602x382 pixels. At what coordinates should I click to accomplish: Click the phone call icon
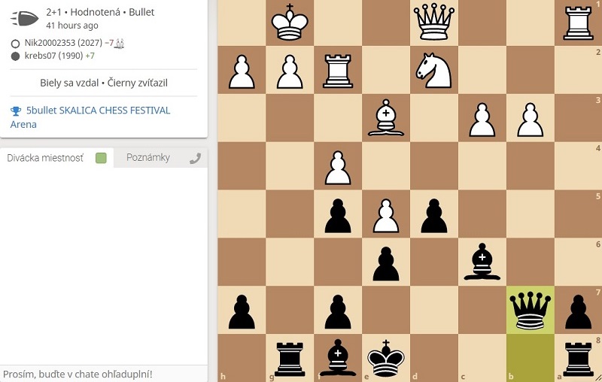[195, 159]
